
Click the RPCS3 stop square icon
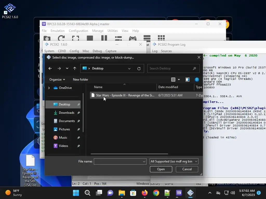pyautogui.click(x=90, y=38)
